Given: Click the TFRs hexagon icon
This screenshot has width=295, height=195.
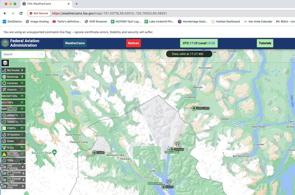Looking at the screenshot, I should [x=4, y=160].
